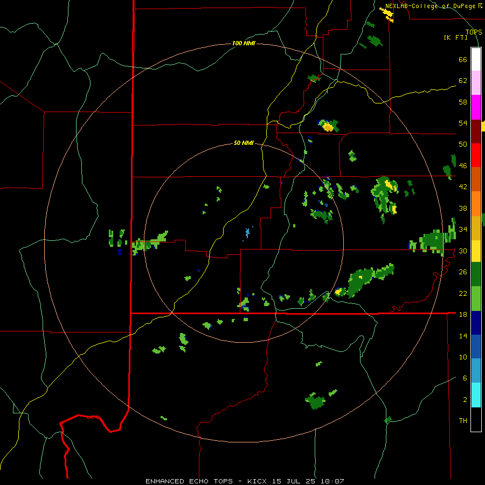Click the legend value "34"
Screen dimensions: 485x485
(463, 229)
